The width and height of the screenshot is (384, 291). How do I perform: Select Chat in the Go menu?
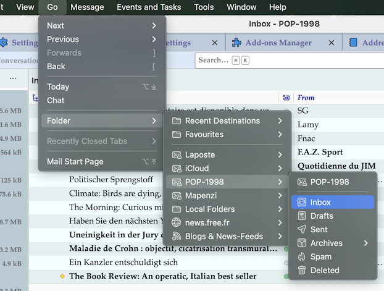point(102,100)
